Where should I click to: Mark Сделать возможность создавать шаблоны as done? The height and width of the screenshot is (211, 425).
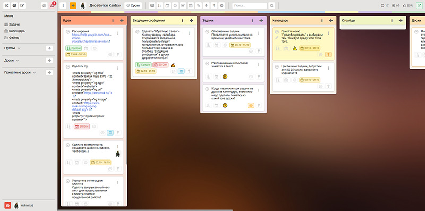coord(68,145)
